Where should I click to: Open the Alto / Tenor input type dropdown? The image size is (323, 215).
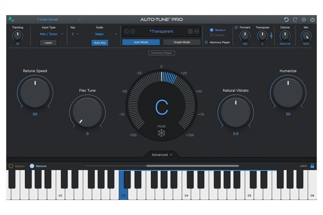click(51, 34)
